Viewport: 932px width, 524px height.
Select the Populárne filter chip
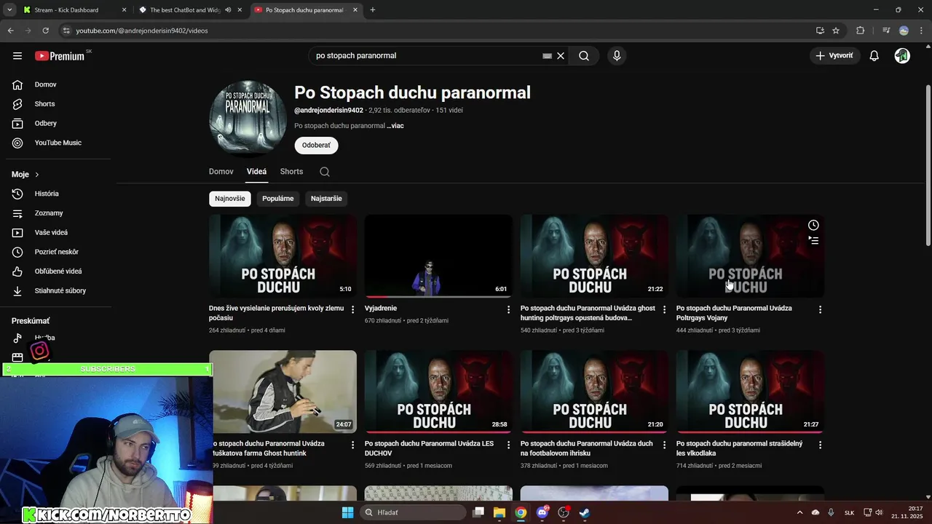point(278,199)
